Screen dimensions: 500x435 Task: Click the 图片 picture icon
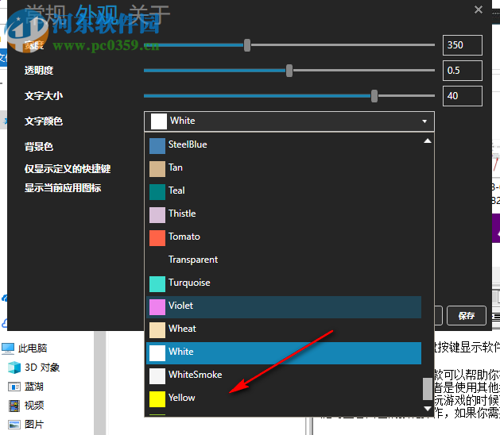point(14,425)
